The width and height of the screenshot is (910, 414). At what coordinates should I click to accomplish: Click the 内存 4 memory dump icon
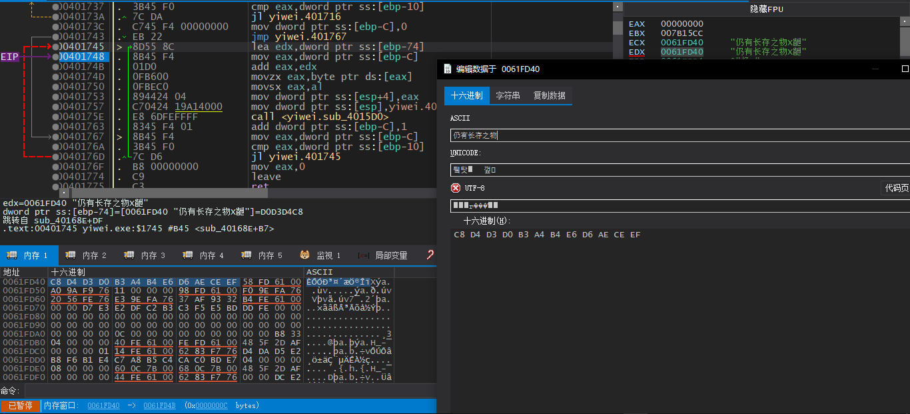[x=188, y=255]
